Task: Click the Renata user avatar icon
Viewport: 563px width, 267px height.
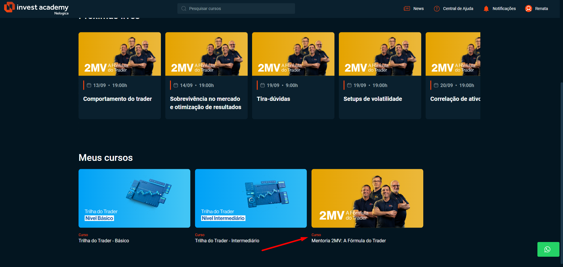Action: click(529, 9)
